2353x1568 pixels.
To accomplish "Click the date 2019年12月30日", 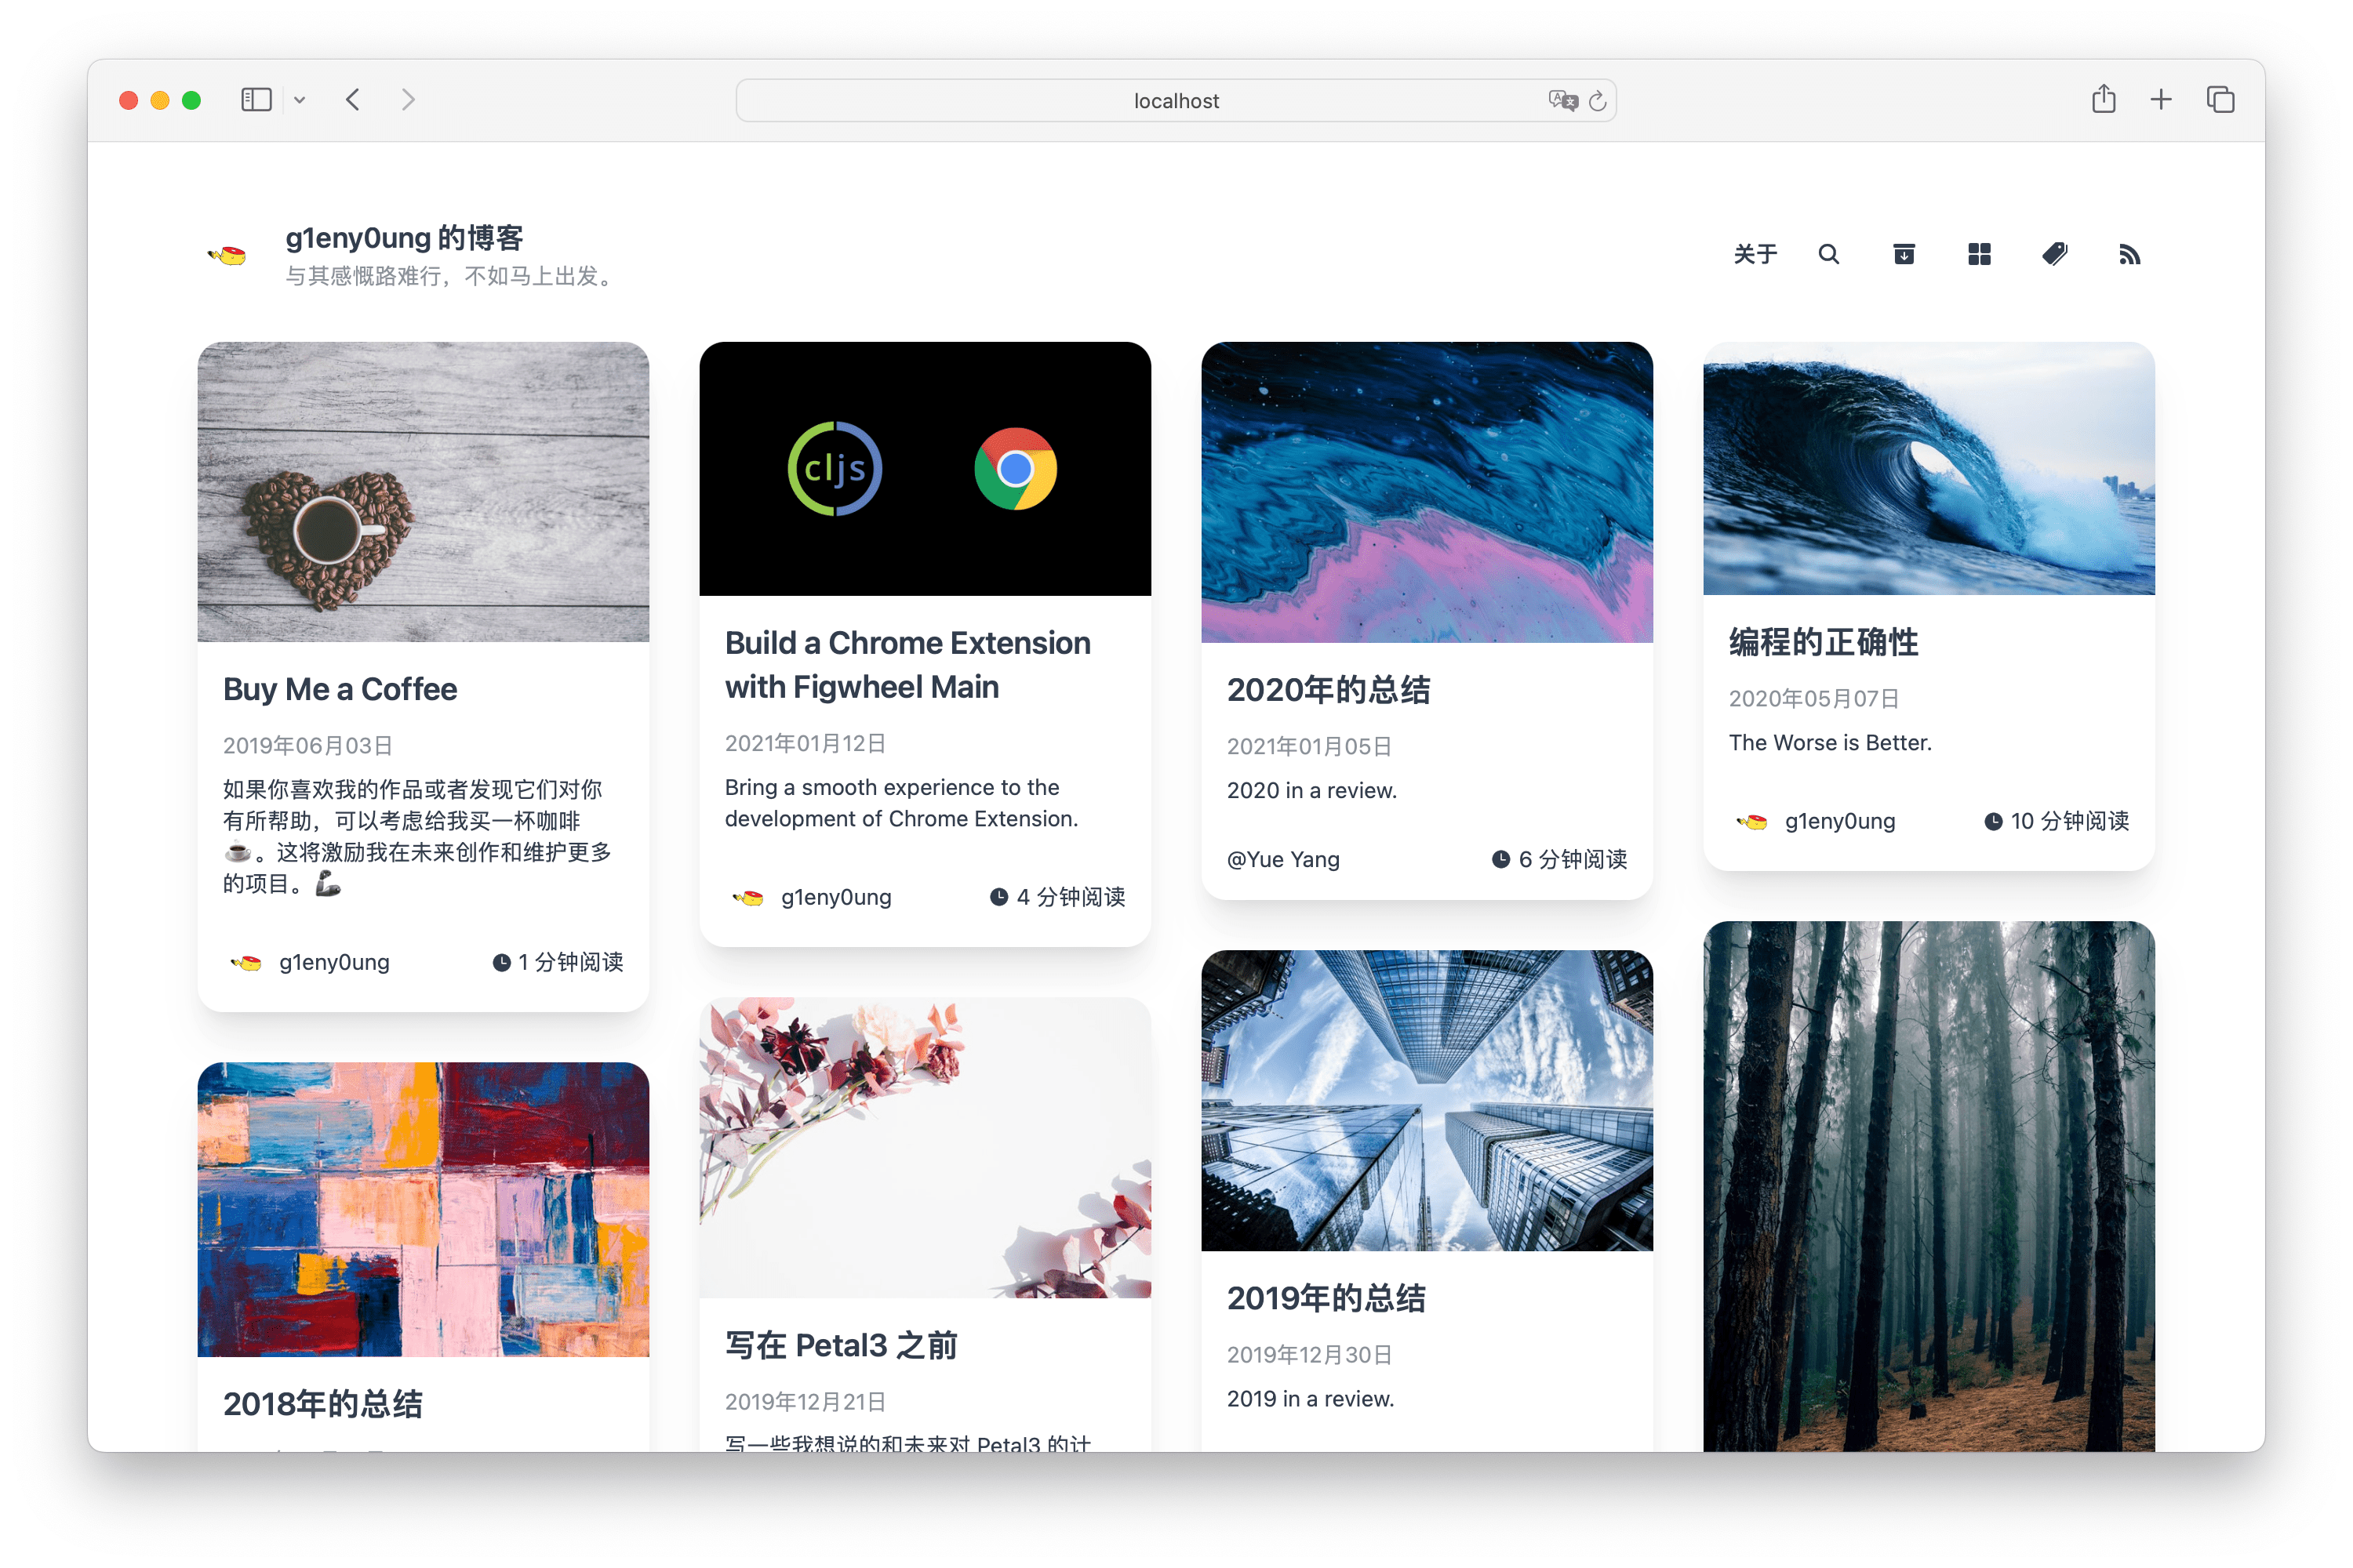I will (x=1310, y=1355).
